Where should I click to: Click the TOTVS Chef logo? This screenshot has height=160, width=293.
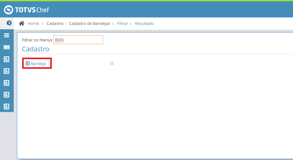point(27,10)
